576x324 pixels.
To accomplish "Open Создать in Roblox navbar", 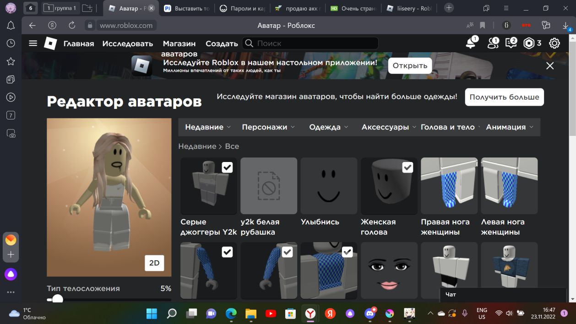I will (222, 43).
